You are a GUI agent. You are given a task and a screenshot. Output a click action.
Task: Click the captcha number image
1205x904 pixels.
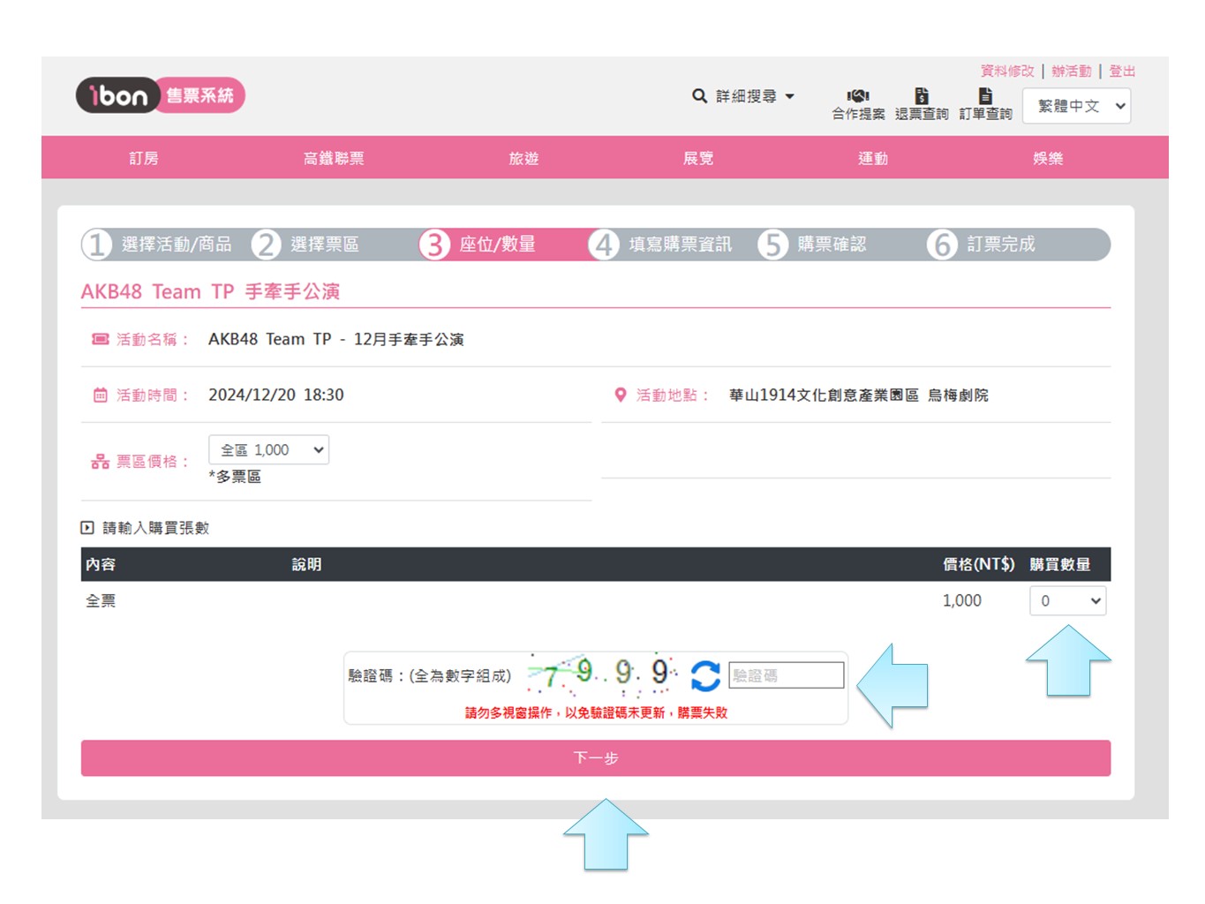tap(604, 675)
